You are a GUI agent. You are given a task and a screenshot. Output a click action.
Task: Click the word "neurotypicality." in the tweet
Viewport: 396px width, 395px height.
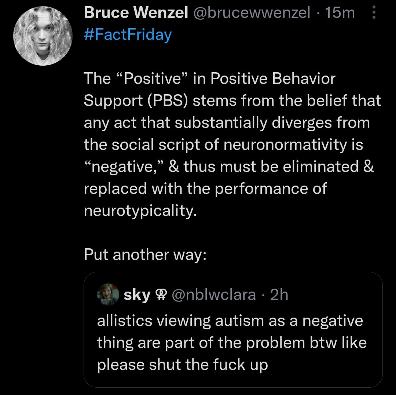pyautogui.click(x=140, y=211)
